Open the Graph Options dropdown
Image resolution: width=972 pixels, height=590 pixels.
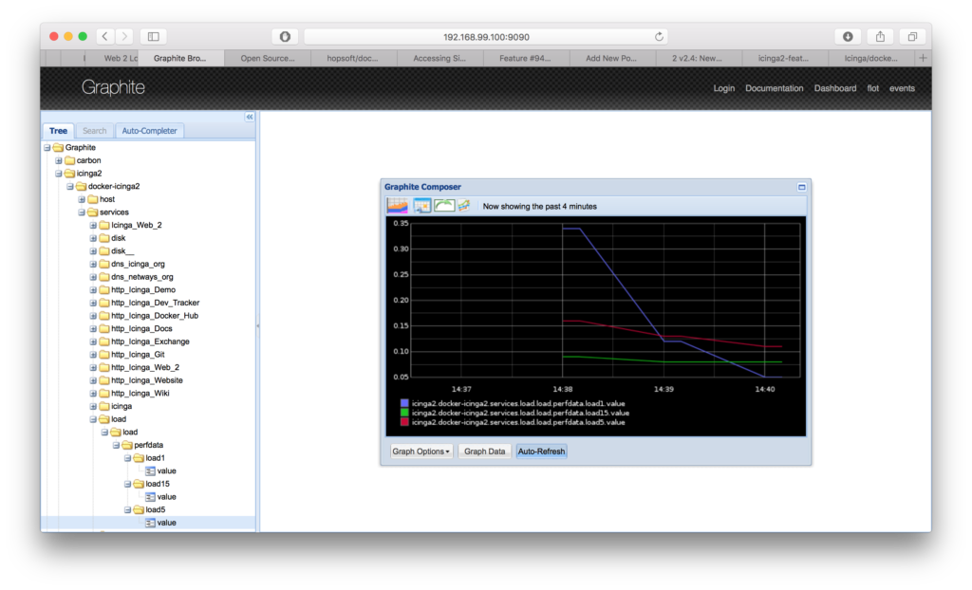tap(421, 452)
